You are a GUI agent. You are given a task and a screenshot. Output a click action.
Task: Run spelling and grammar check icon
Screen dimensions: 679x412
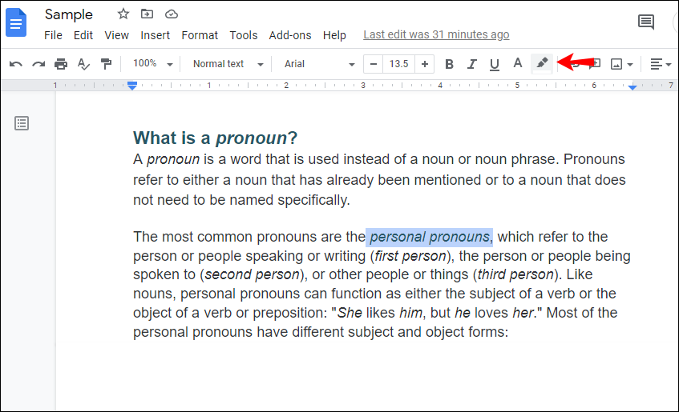tap(83, 64)
